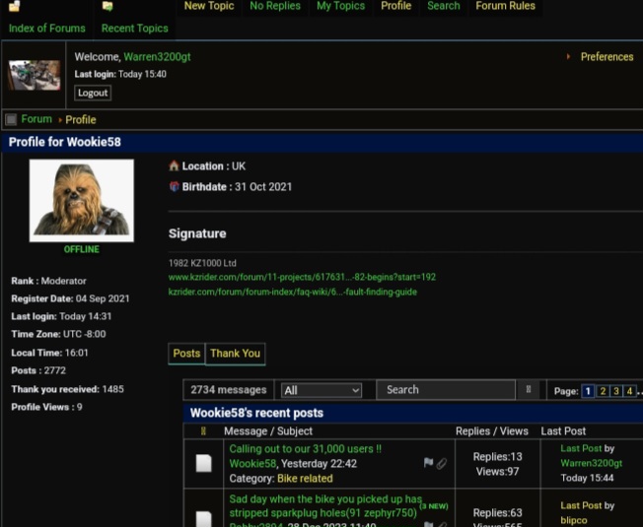Click the icon left of Message / Subject header

(203, 431)
